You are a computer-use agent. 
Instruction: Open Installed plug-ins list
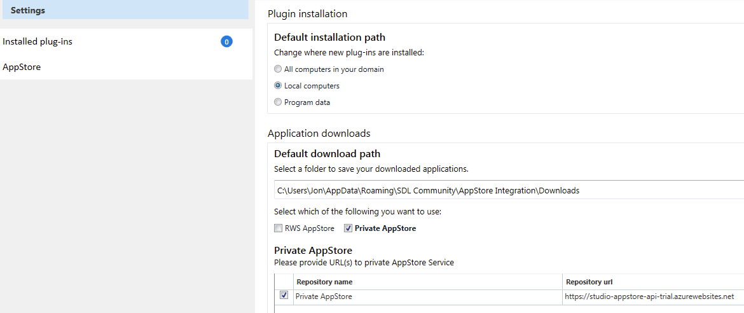click(38, 41)
